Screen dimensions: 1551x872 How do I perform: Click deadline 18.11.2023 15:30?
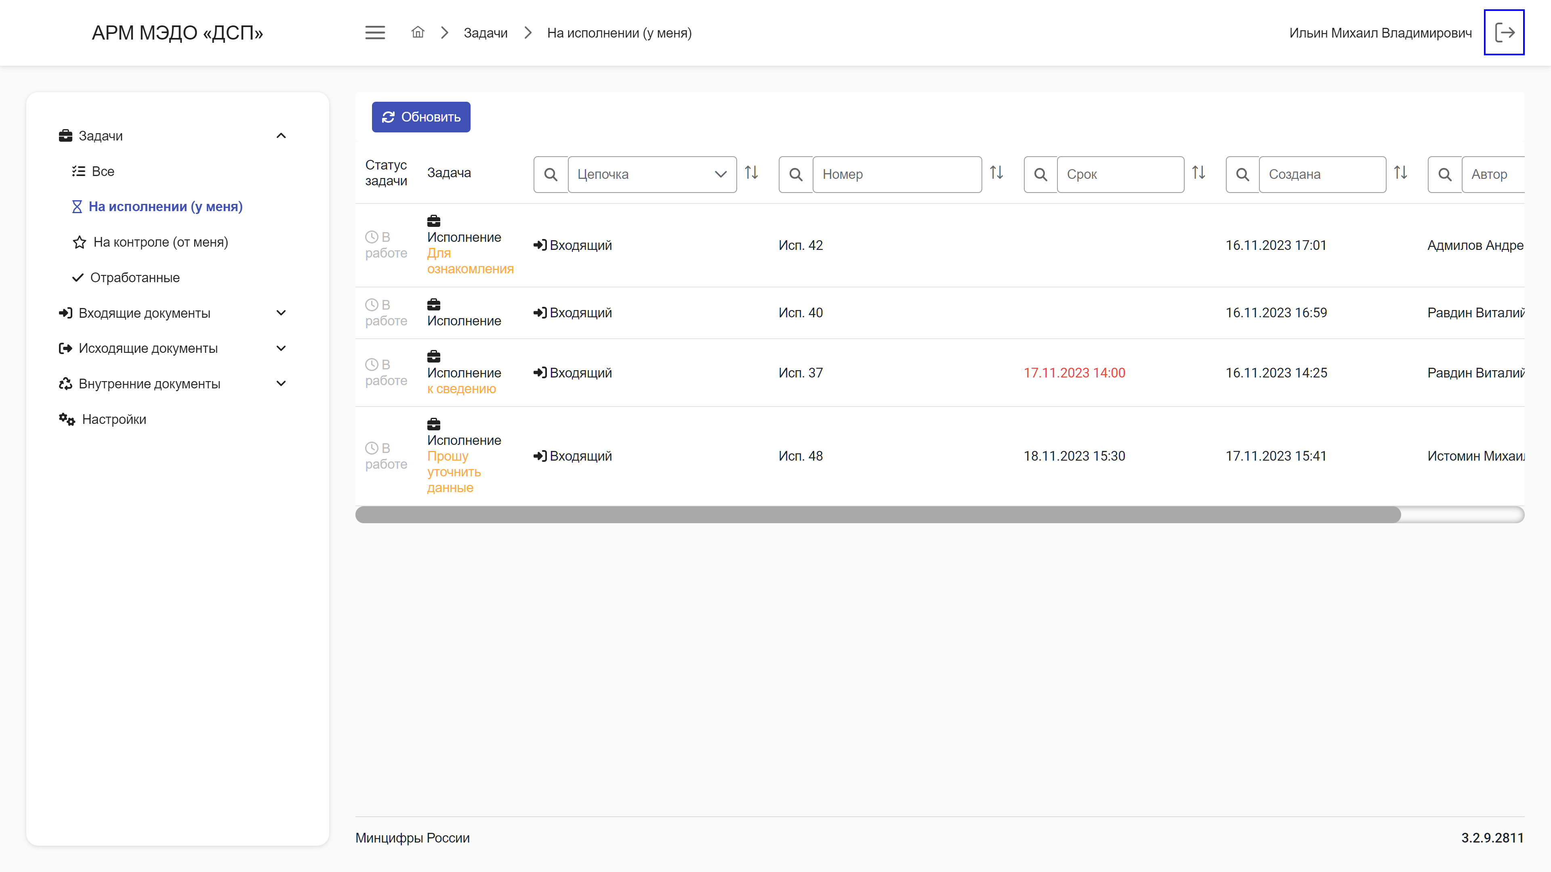click(1074, 455)
